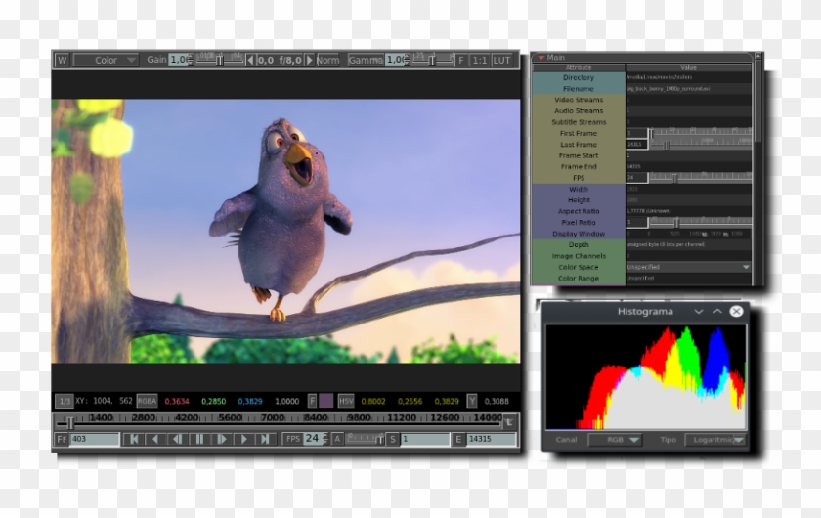This screenshot has height=518, width=821.
Task: Collapse the Main attributes section
Action: pos(541,57)
